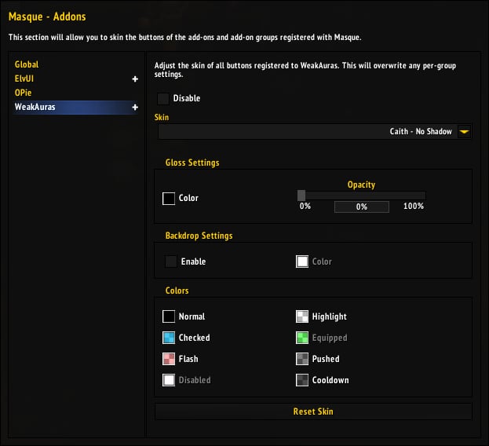Open the Cooldown color swatch

coord(302,380)
